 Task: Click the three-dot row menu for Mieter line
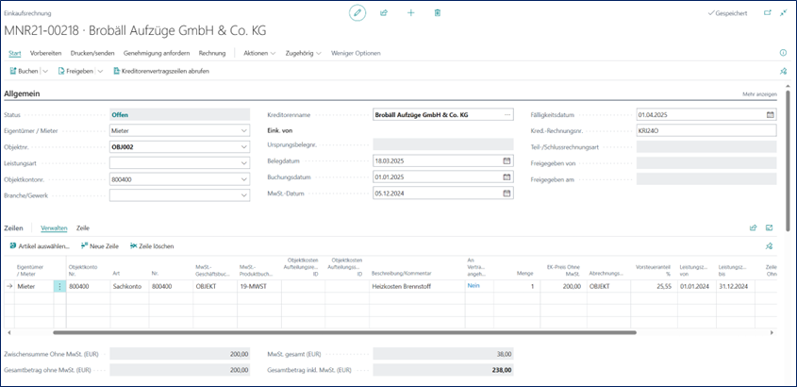[x=59, y=285]
